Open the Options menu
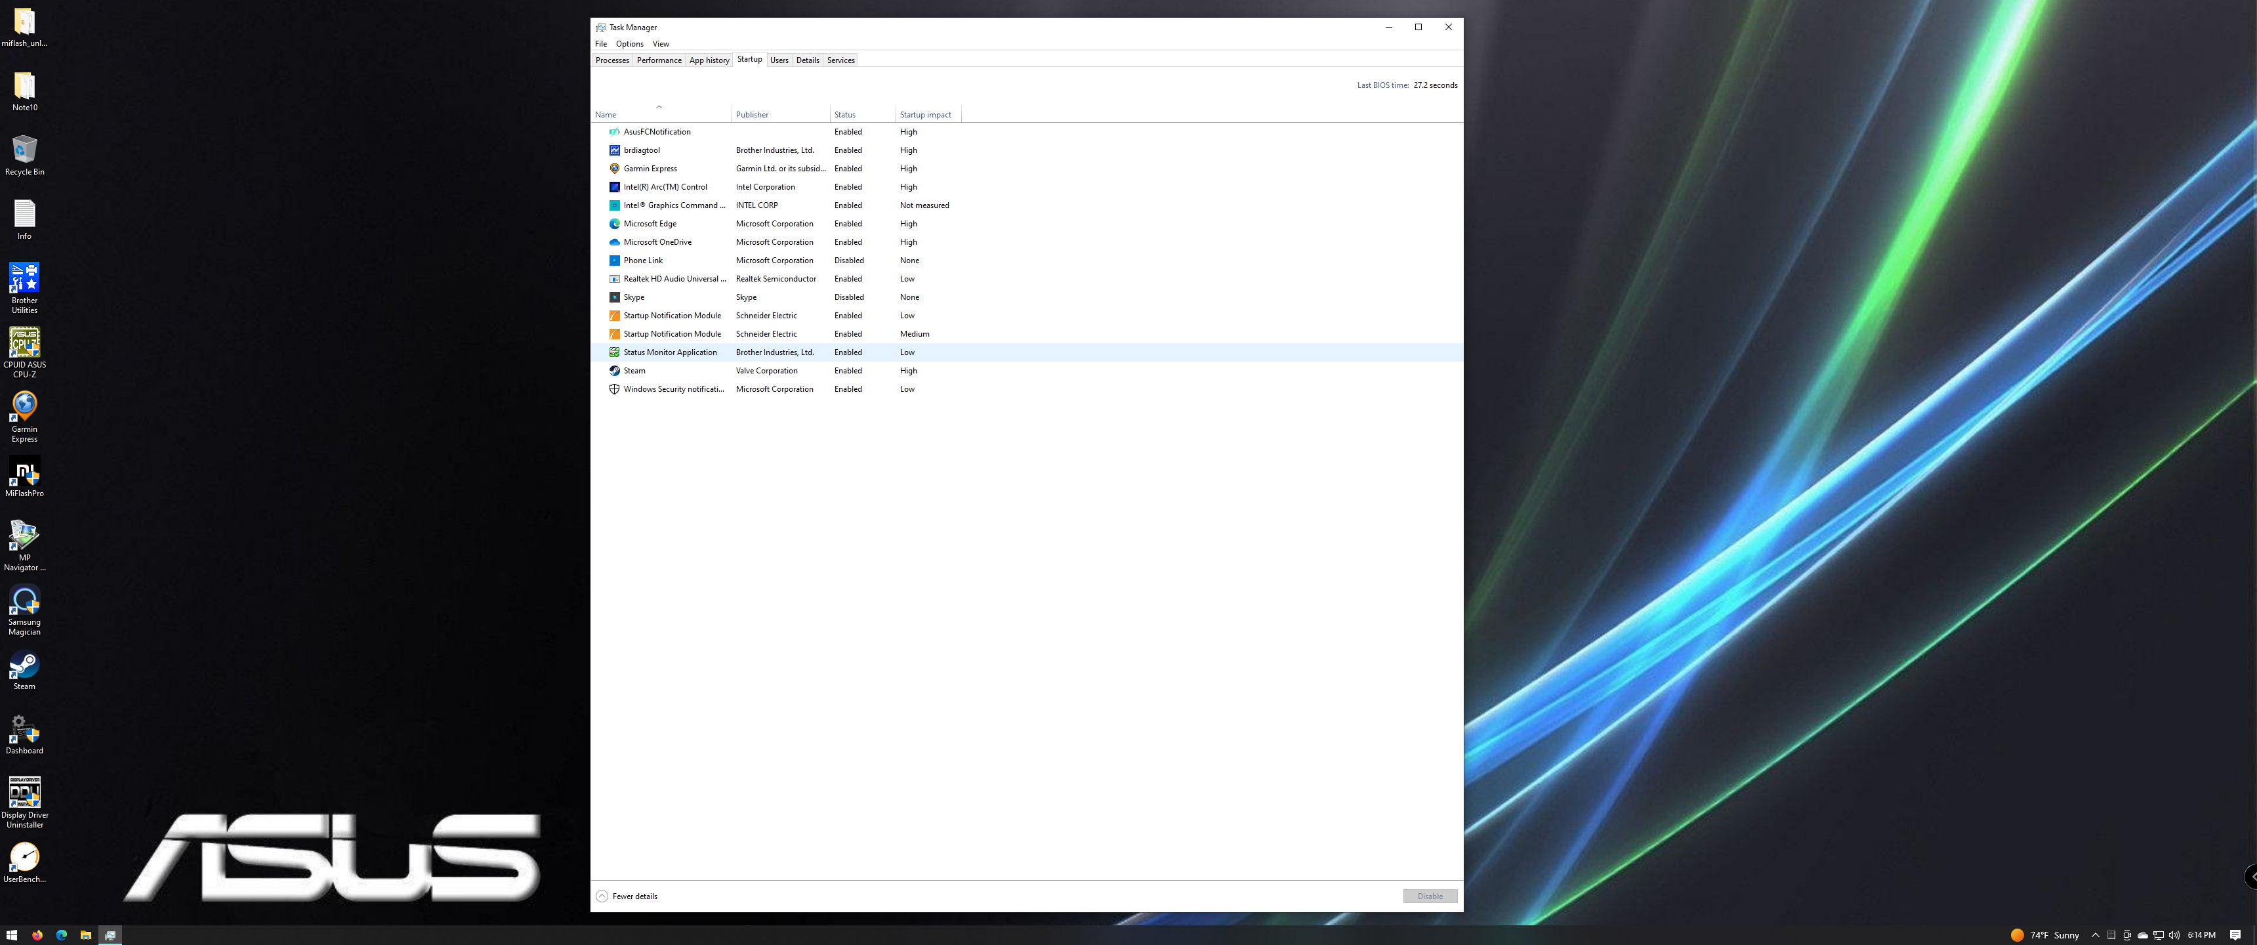2257x945 pixels. pos(629,44)
